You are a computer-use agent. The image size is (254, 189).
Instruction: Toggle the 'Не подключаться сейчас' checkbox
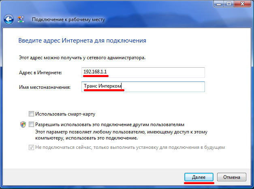click(x=31, y=147)
